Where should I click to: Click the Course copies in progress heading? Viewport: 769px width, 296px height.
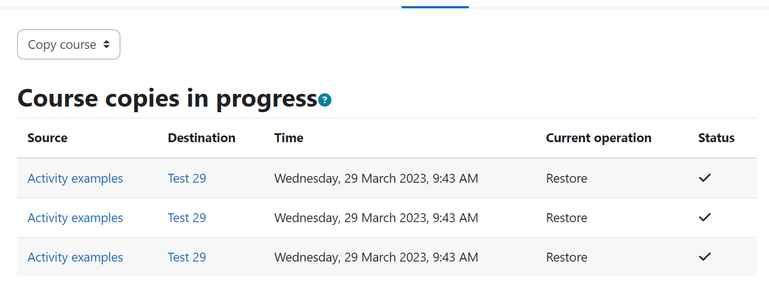pos(167,98)
